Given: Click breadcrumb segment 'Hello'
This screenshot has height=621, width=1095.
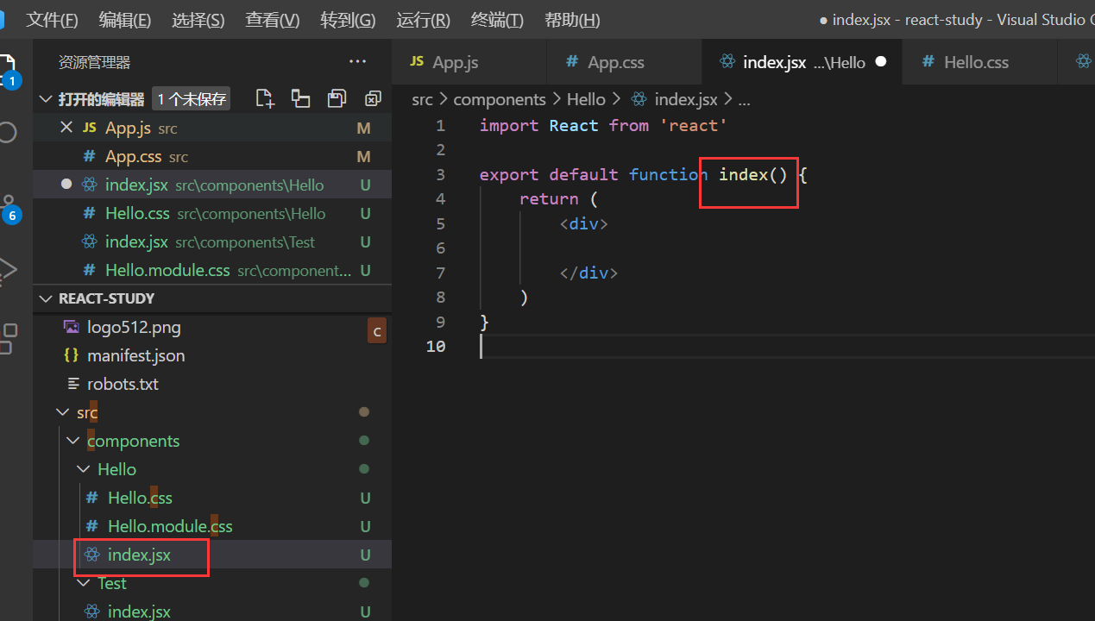Looking at the screenshot, I should 586,99.
